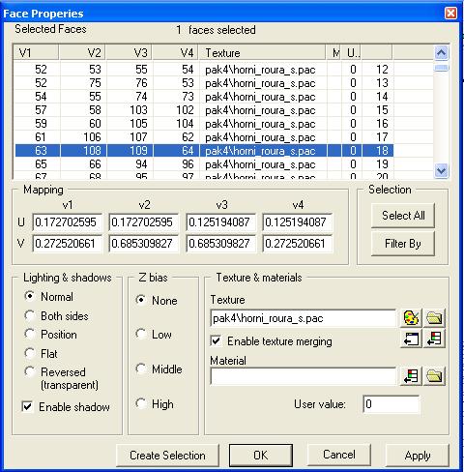The height and width of the screenshot is (472, 464).
Task: Select face row number 12
Action: [x=204, y=70]
